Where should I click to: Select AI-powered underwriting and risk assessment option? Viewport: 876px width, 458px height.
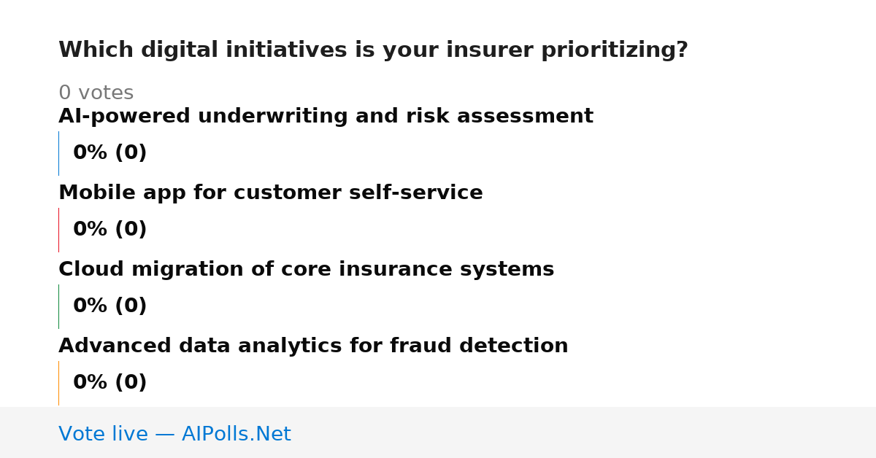326,117
